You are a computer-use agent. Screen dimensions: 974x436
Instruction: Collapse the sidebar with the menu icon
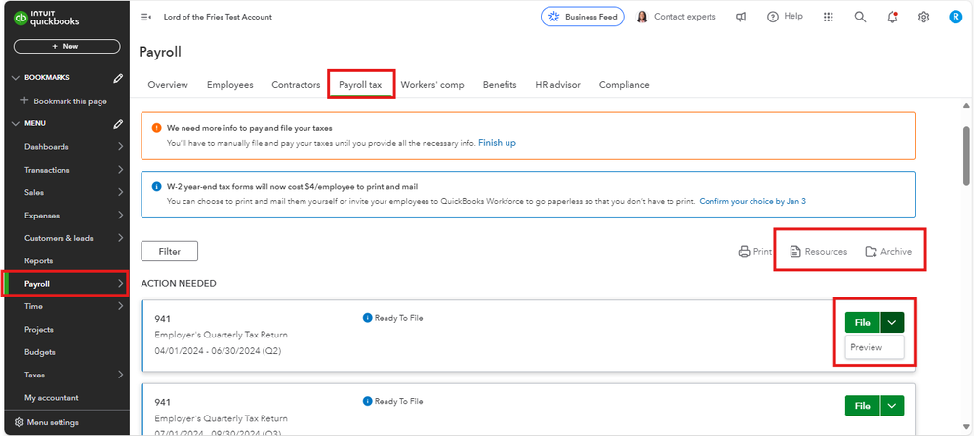145,17
